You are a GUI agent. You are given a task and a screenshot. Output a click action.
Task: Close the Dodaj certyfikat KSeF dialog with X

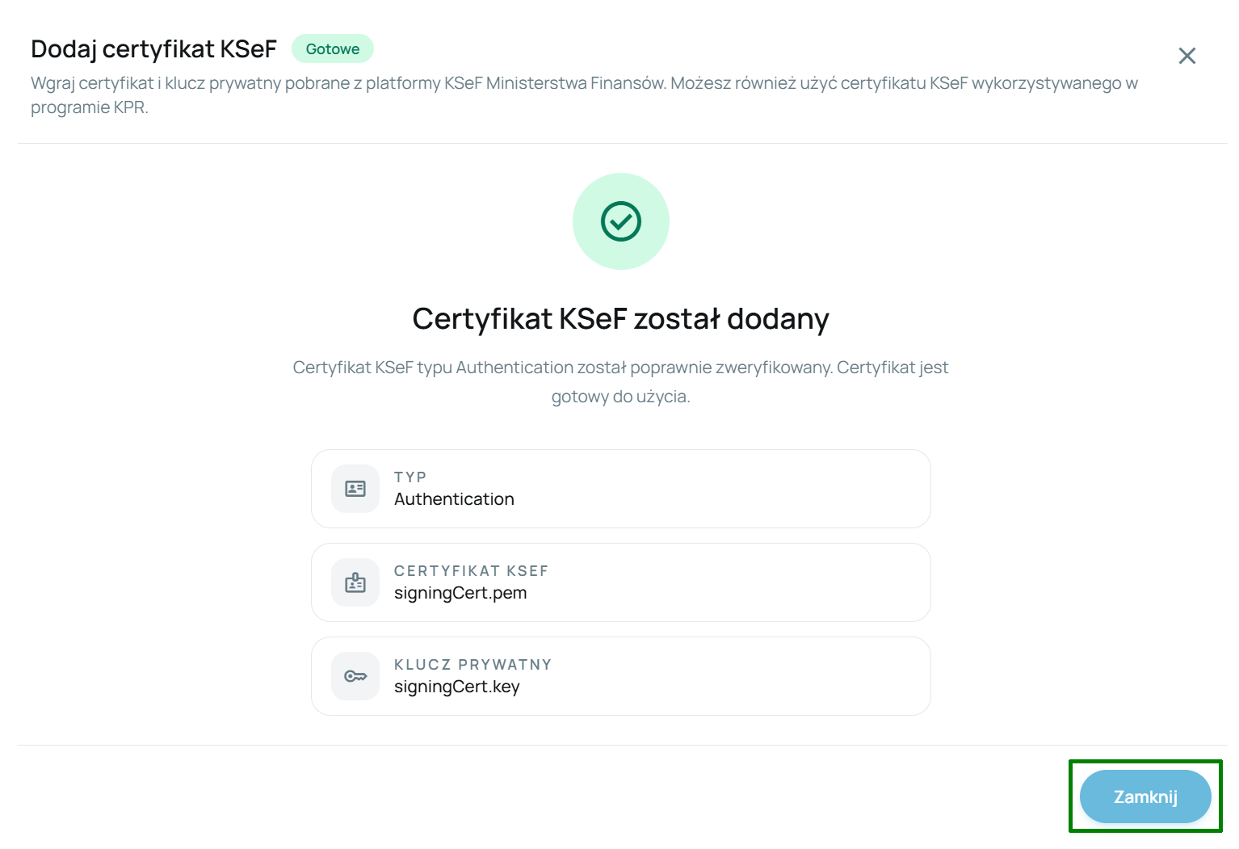pyautogui.click(x=1186, y=56)
